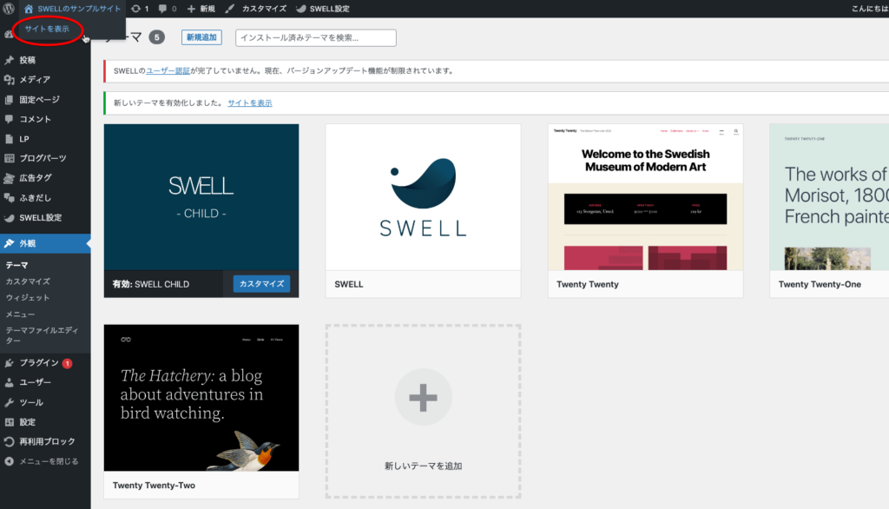Click the collapse arrow icon for メニューを閉じる

coord(9,461)
